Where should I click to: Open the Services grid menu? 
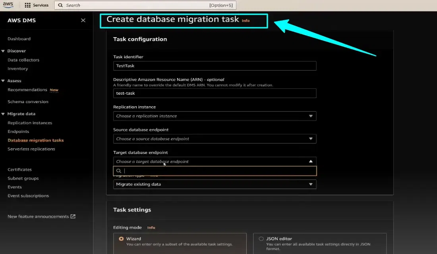click(37, 5)
